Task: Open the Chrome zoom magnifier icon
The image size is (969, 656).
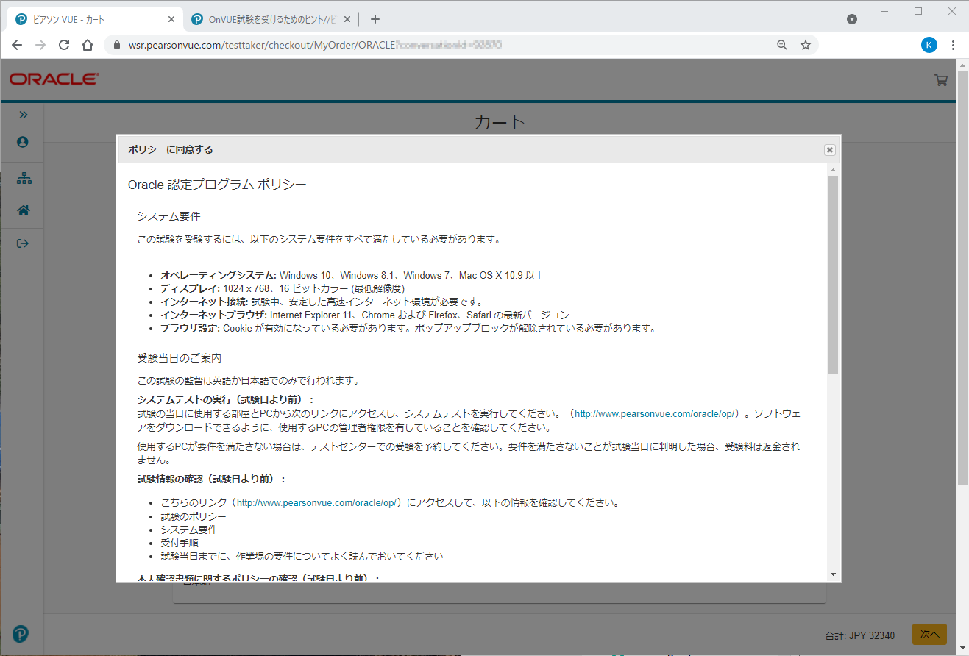Action: click(782, 45)
